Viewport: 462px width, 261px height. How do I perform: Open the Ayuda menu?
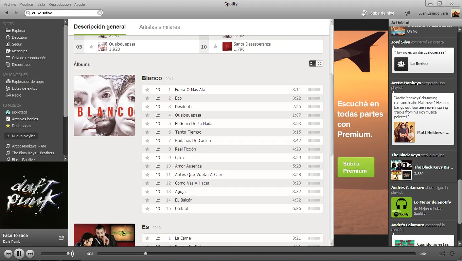[x=79, y=4]
